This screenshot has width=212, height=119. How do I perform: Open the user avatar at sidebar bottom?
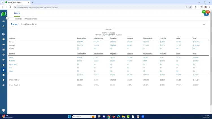(3, 110)
